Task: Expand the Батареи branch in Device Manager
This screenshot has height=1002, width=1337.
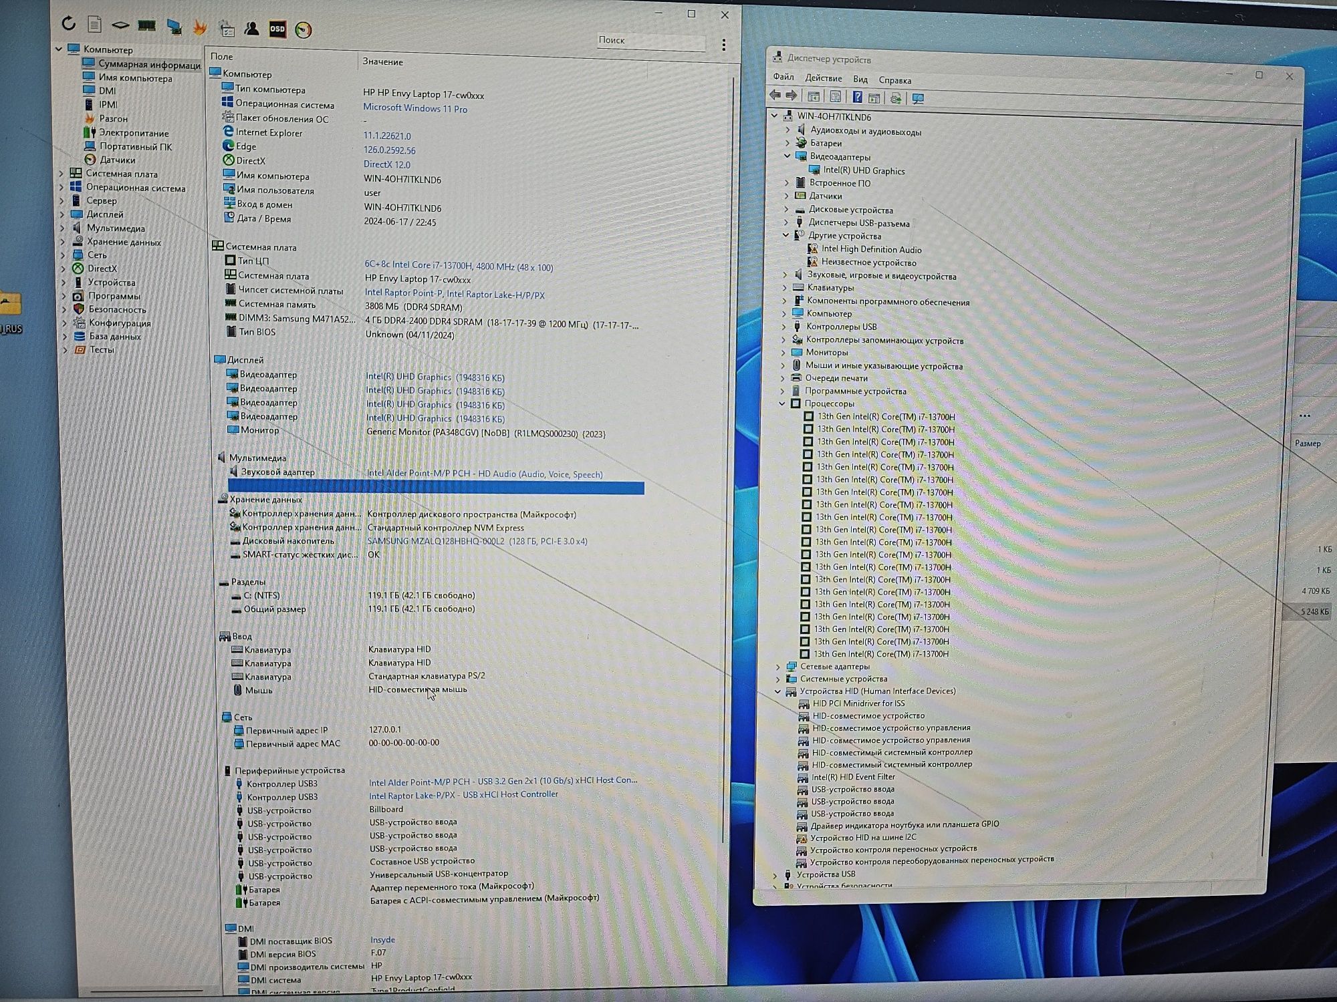Action: (787, 143)
